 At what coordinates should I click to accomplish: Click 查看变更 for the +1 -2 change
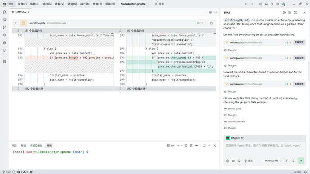[x=299, y=43]
